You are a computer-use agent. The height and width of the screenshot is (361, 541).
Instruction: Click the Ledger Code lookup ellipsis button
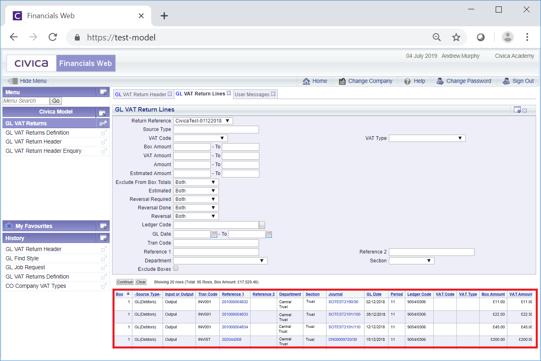tap(262, 225)
